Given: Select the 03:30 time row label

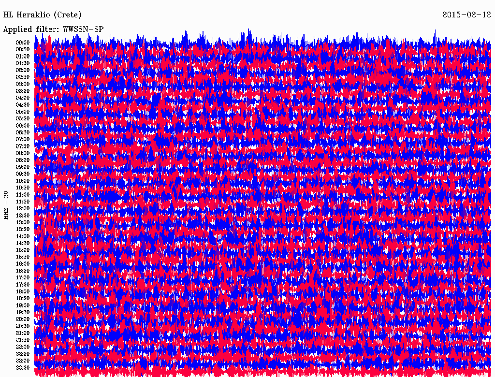Looking at the screenshot, I should coord(23,91).
